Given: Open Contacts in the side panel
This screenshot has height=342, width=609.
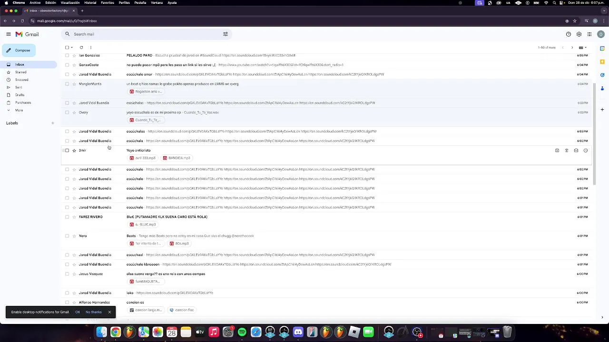Looking at the screenshot, I should [602, 88].
